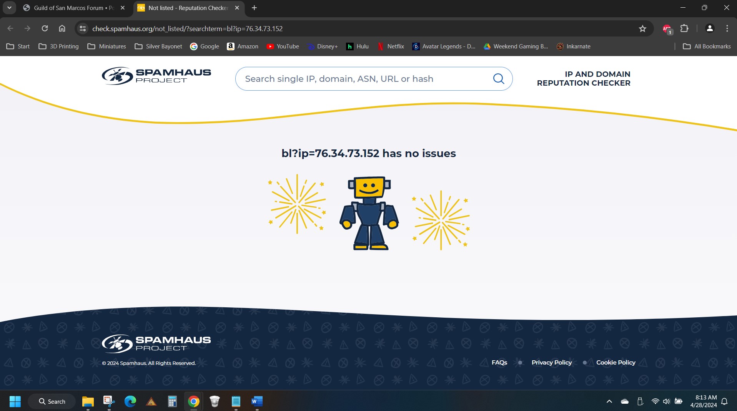Image resolution: width=737 pixels, height=411 pixels.
Task: Open the FAQs footer link
Action: coord(499,362)
